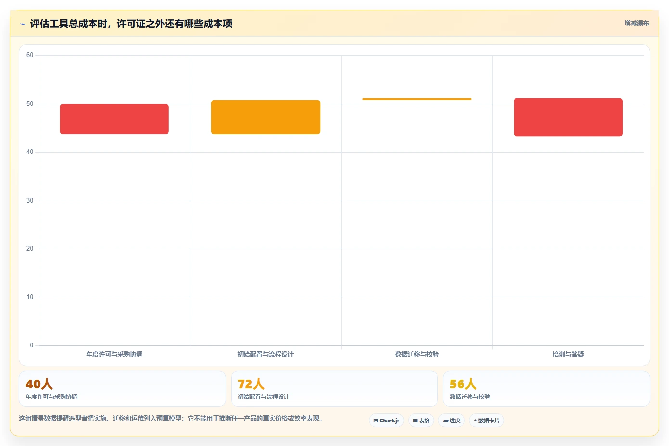
Task: Select the 数据卡片 chip
Action: coord(487,421)
